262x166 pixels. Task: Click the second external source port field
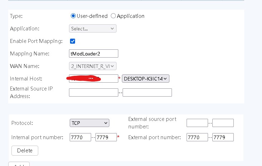click(x=223, y=123)
